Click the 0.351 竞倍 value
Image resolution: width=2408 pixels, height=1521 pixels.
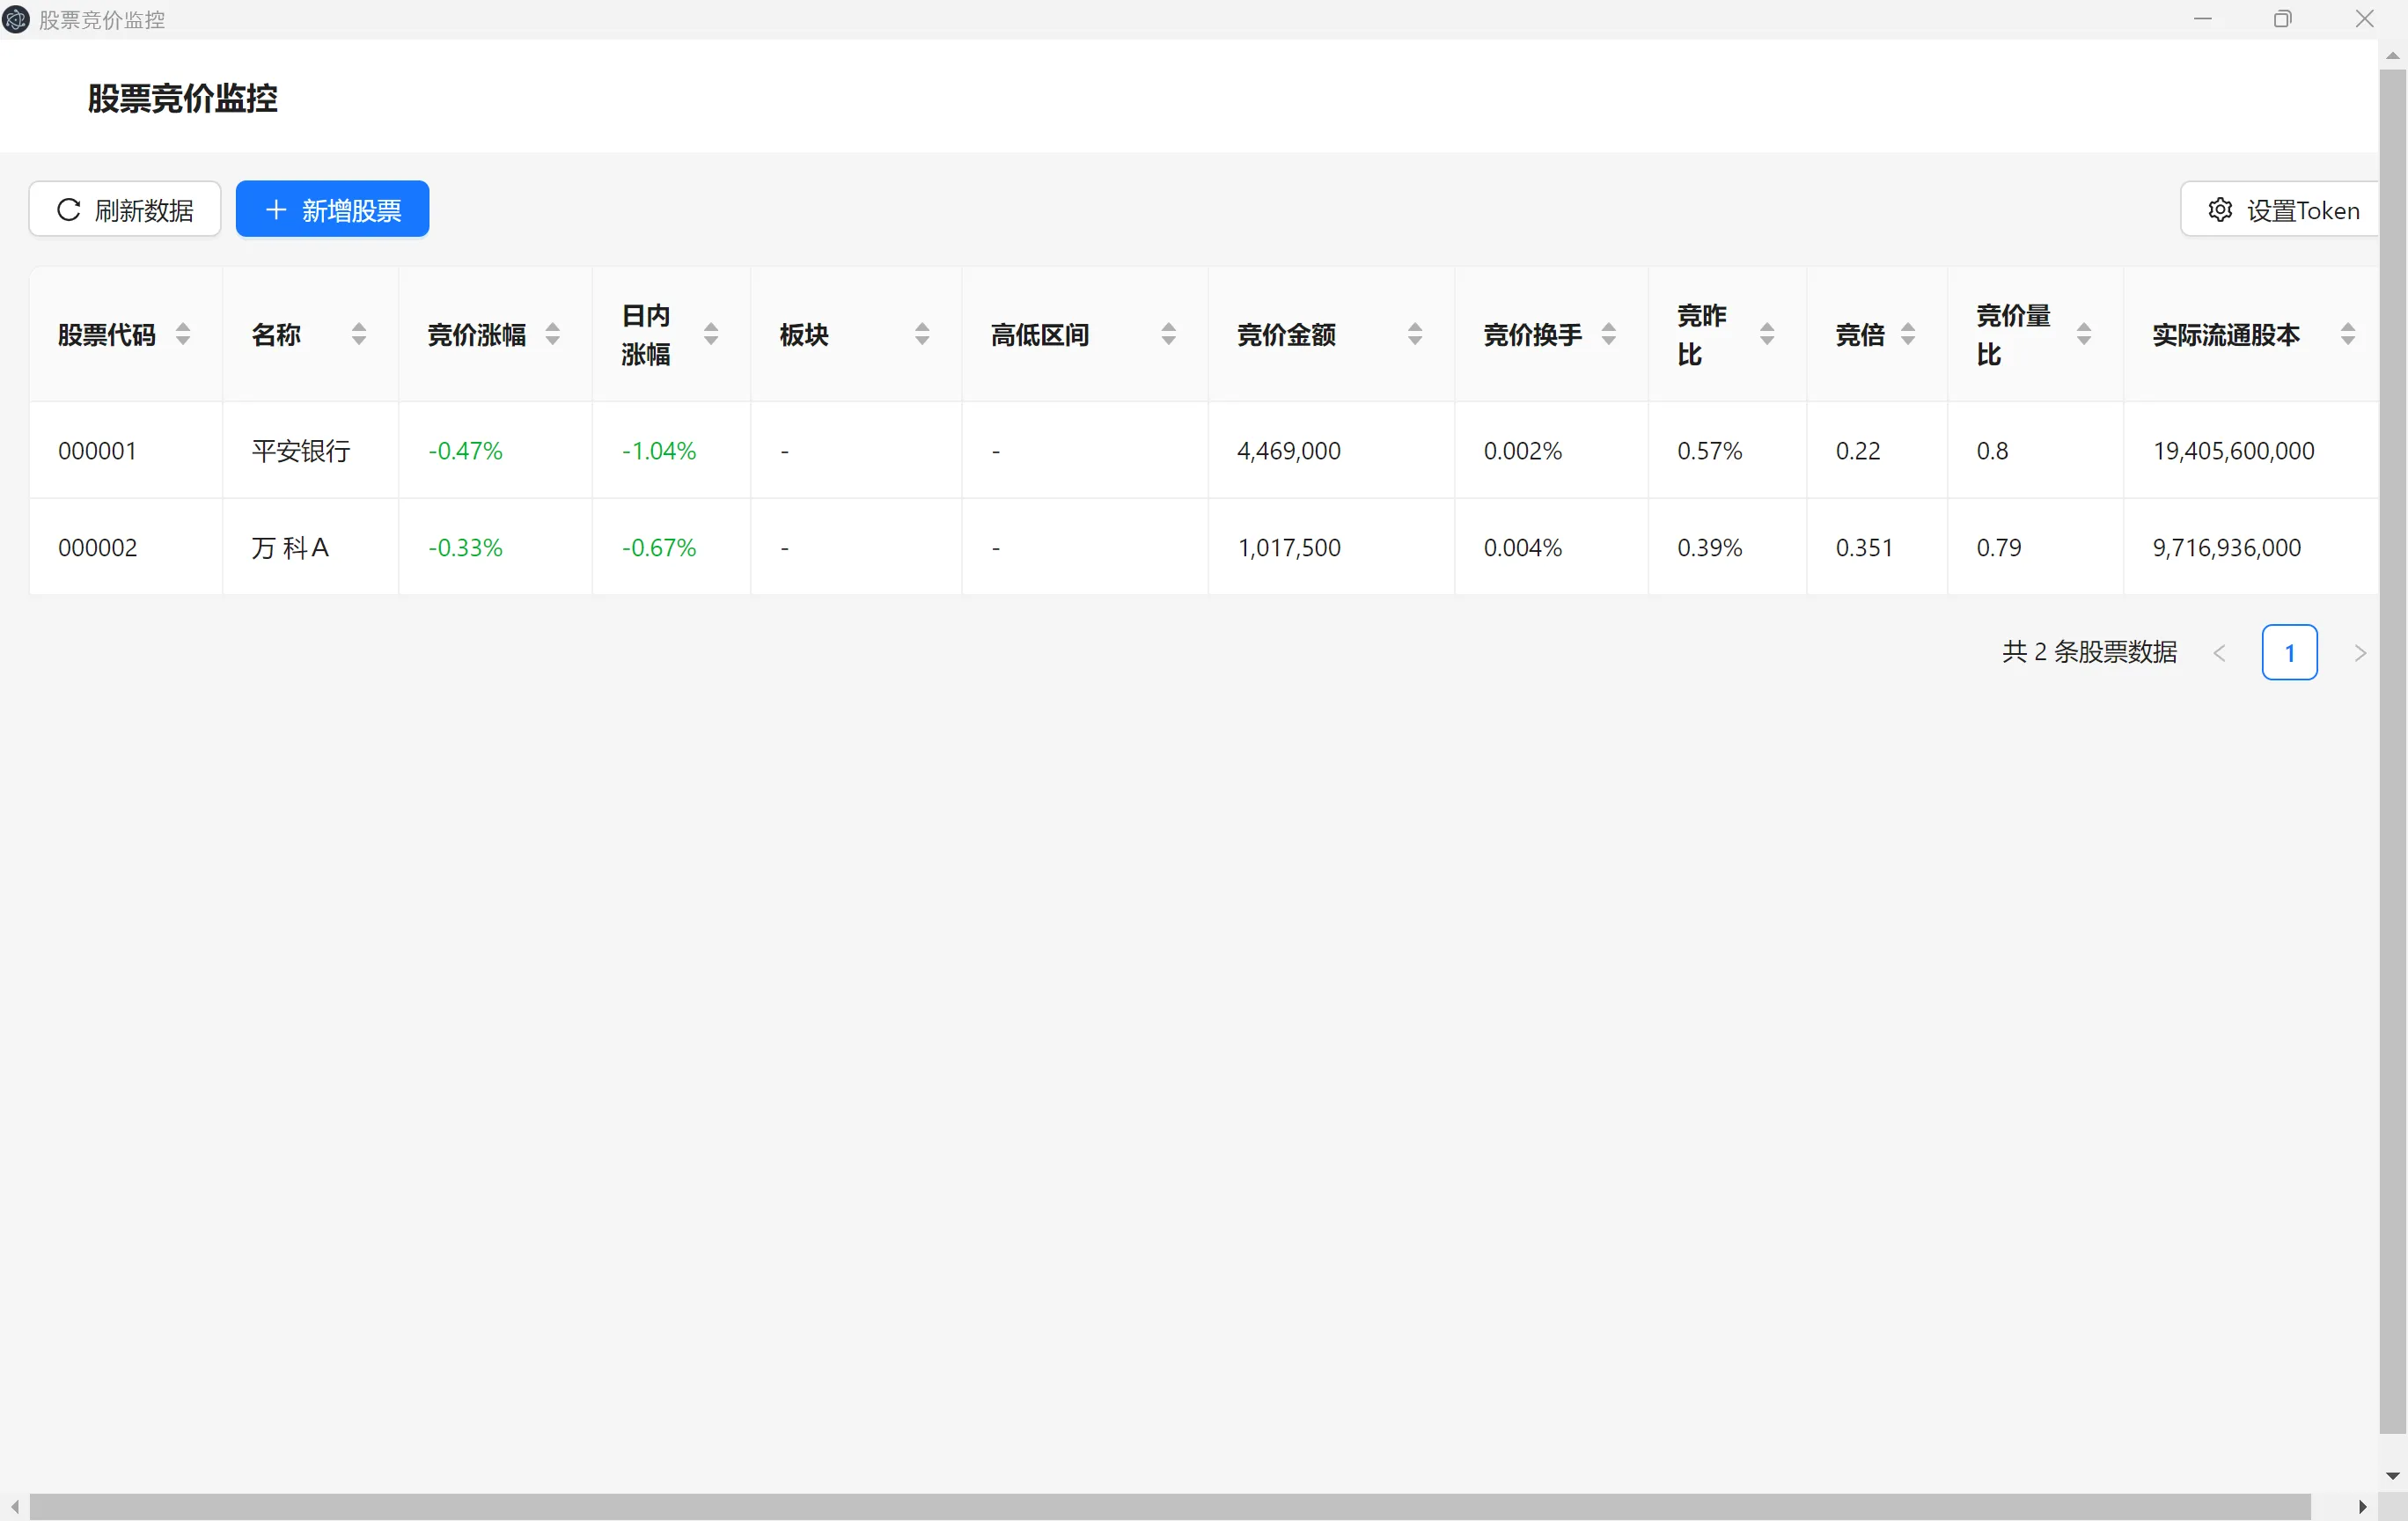pos(1864,548)
